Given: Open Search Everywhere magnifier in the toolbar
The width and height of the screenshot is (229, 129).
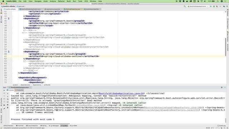Looking at the screenshot, I should 227,6.
